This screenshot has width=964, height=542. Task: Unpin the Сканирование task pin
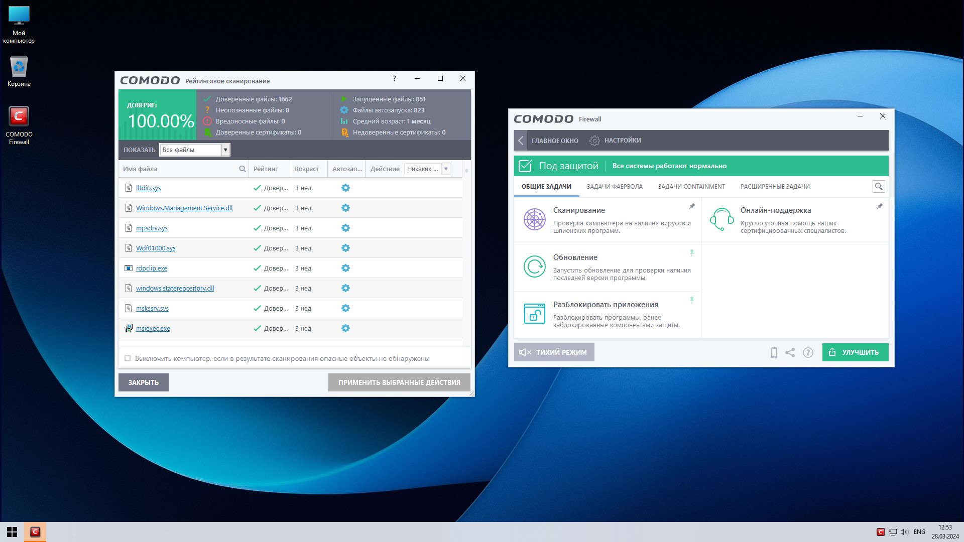691,206
